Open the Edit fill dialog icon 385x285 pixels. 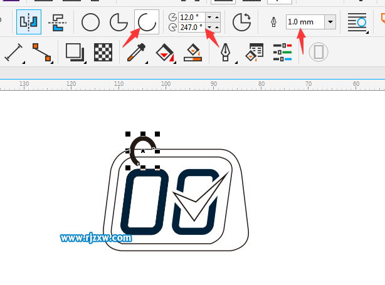point(255,52)
